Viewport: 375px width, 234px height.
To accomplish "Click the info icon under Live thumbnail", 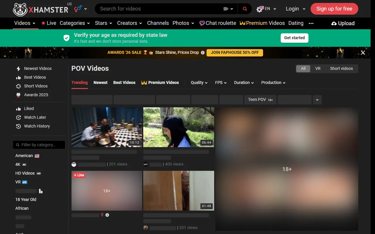I will (x=107, y=215).
